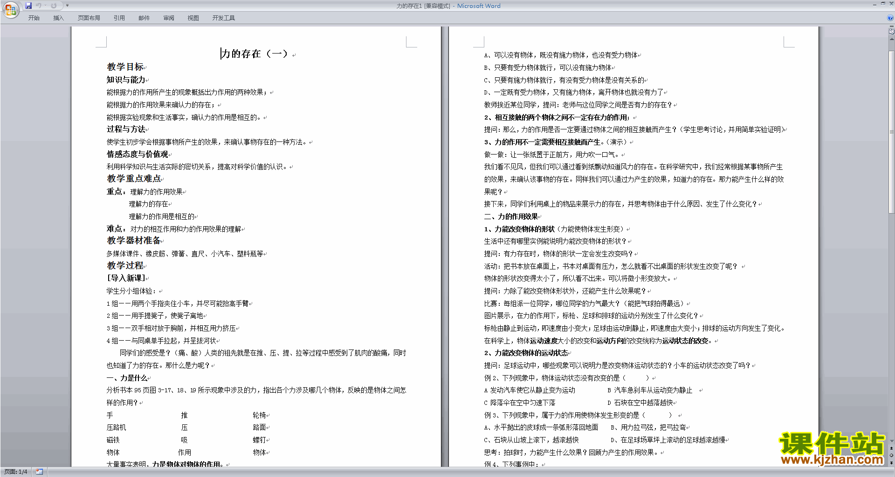Open Word help with the blue question mark

click(890, 18)
